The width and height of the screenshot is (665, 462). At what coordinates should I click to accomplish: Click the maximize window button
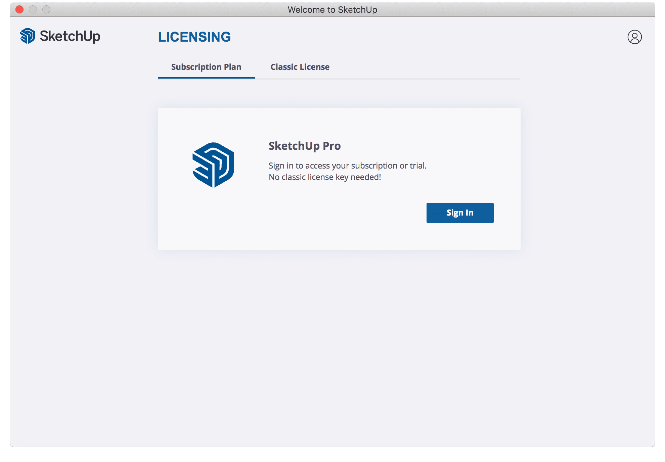(46, 9)
